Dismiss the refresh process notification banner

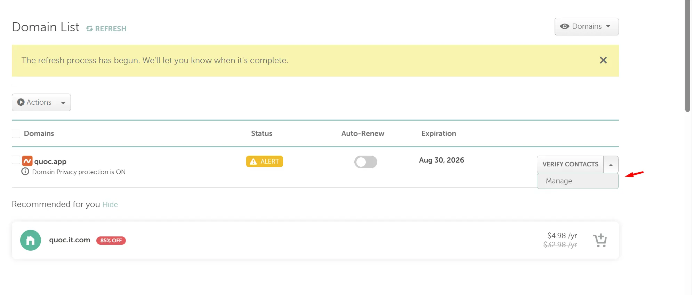coord(603,60)
